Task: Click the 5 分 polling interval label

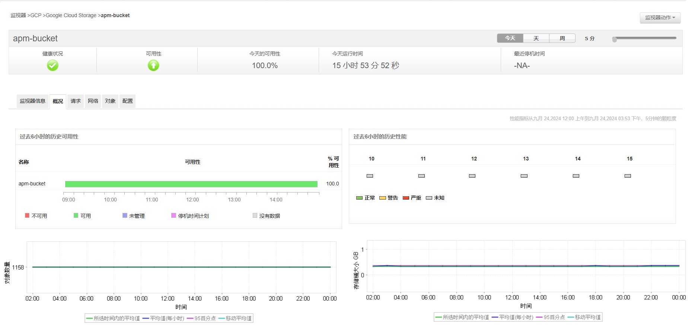Action: (590, 38)
